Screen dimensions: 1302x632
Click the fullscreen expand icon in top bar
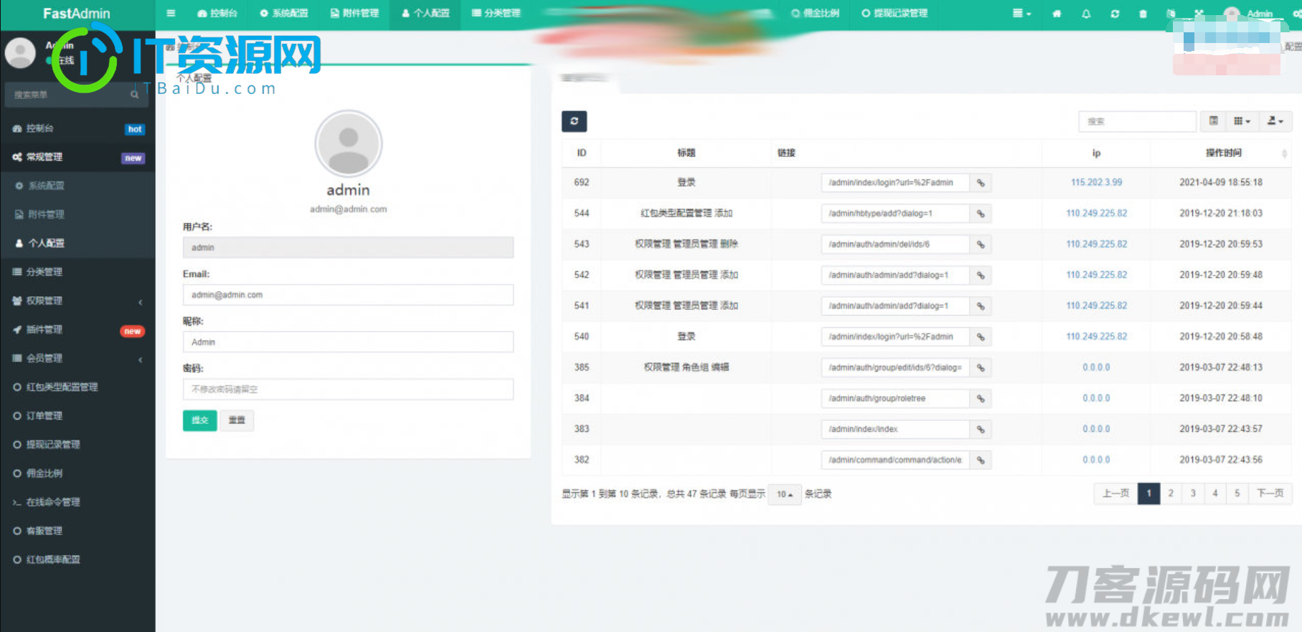(x=1199, y=14)
